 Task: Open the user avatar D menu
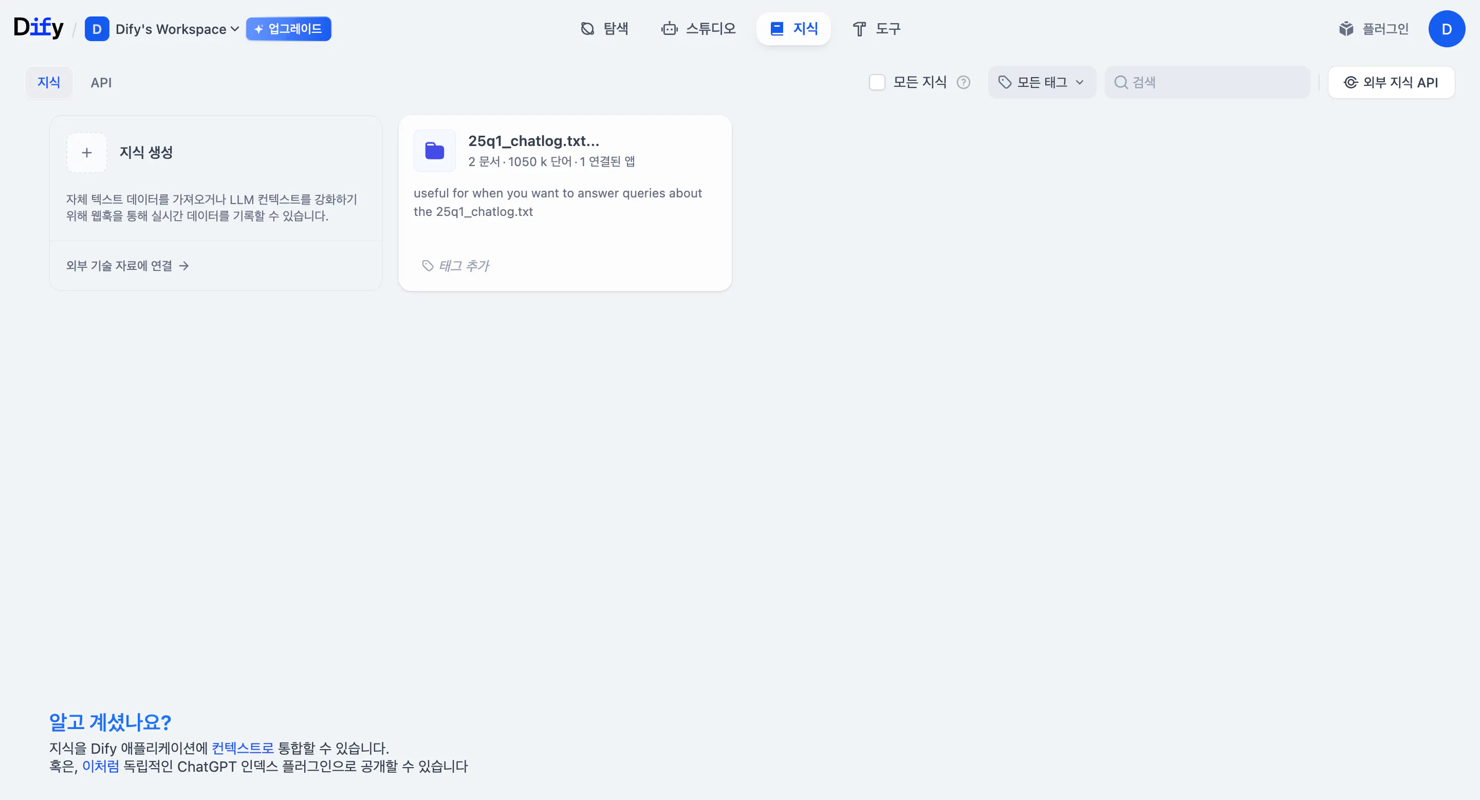point(1447,29)
